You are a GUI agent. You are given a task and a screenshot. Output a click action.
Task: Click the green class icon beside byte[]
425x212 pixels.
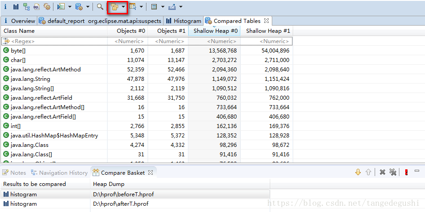pyautogui.click(x=6, y=50)
